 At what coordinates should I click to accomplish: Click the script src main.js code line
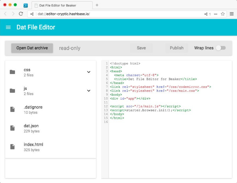click(145, 106)
